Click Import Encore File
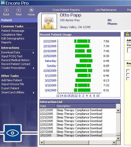Image resolution: width=131 pixels, height=147 pixels. pyautogui.click(x=13, y=84)
